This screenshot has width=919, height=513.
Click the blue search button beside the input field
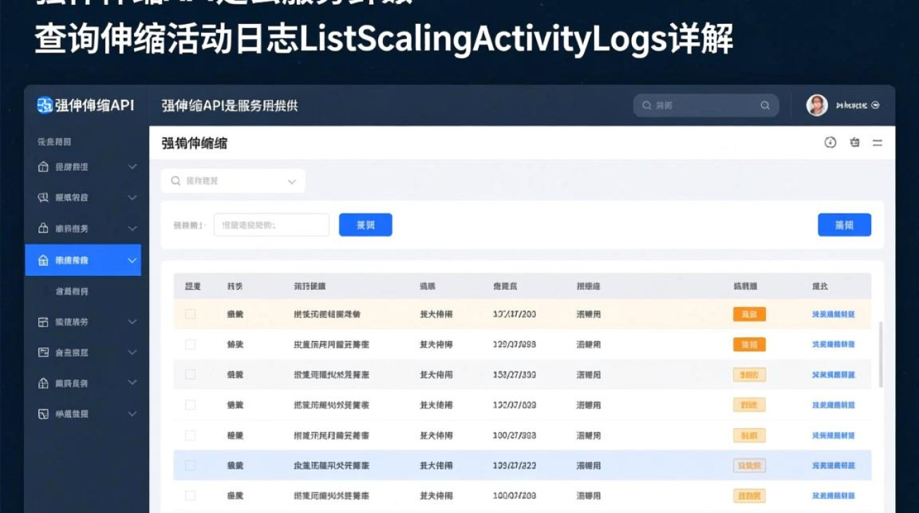365,224
